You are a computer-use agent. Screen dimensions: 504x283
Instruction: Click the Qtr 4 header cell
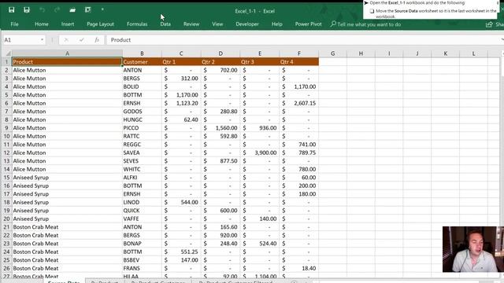(299, 61)
